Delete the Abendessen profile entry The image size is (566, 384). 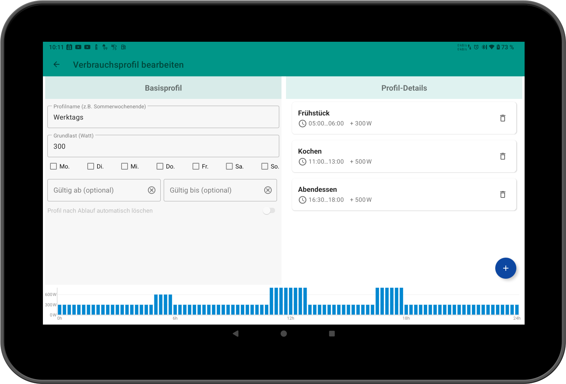(x=502, y=194)
